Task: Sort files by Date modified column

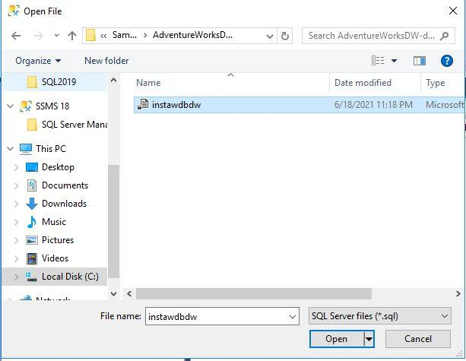Action: (363, 83)
